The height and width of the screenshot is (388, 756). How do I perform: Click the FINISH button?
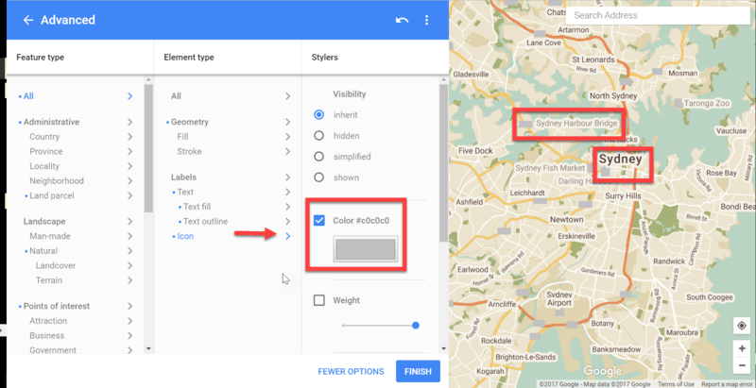(x=418, y=372)
